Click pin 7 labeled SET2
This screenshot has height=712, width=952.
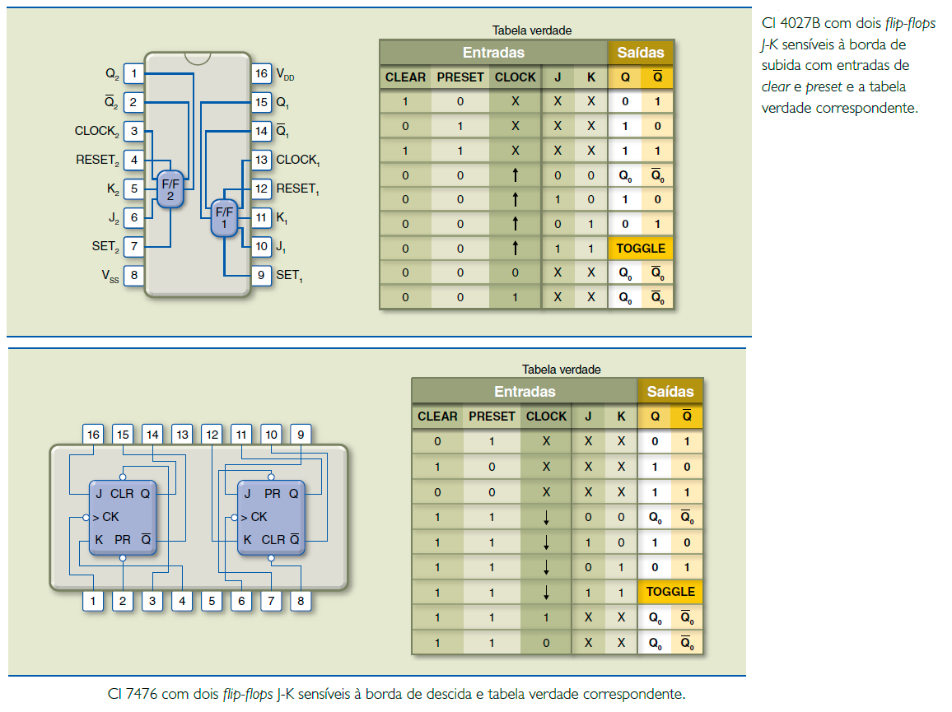(133, 246)
